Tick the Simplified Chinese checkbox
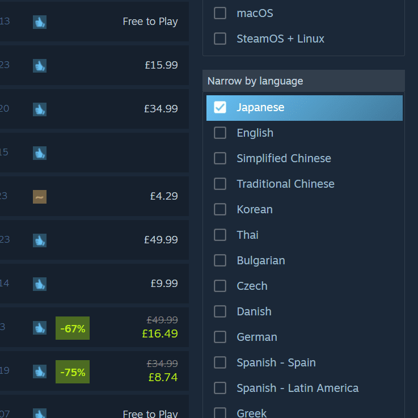The width and height of the screenshot is (418, 418). pyautogui.click(x=220, y=158)
